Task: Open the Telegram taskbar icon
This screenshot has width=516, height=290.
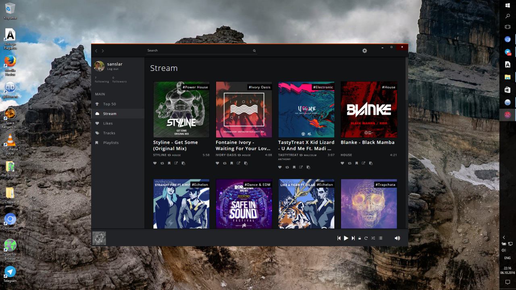Action: tap(508, 52)
